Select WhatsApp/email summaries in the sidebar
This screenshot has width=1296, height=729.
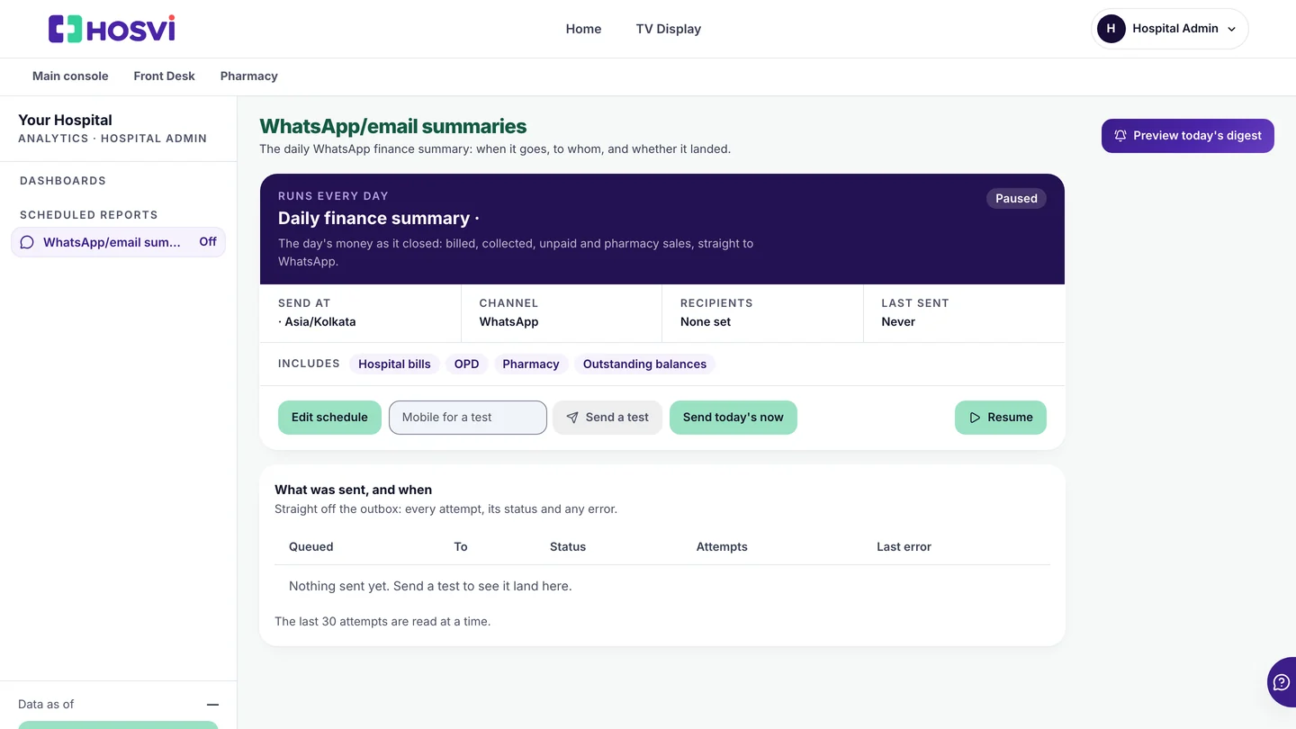[118, 242]
